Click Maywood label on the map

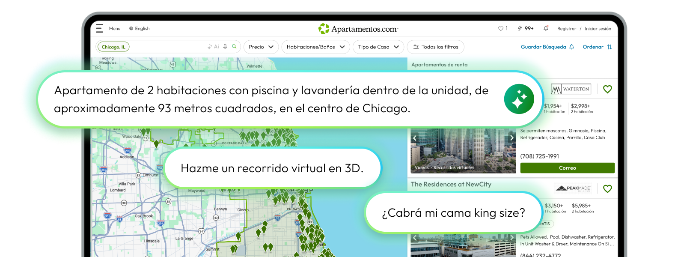(196, 191)
